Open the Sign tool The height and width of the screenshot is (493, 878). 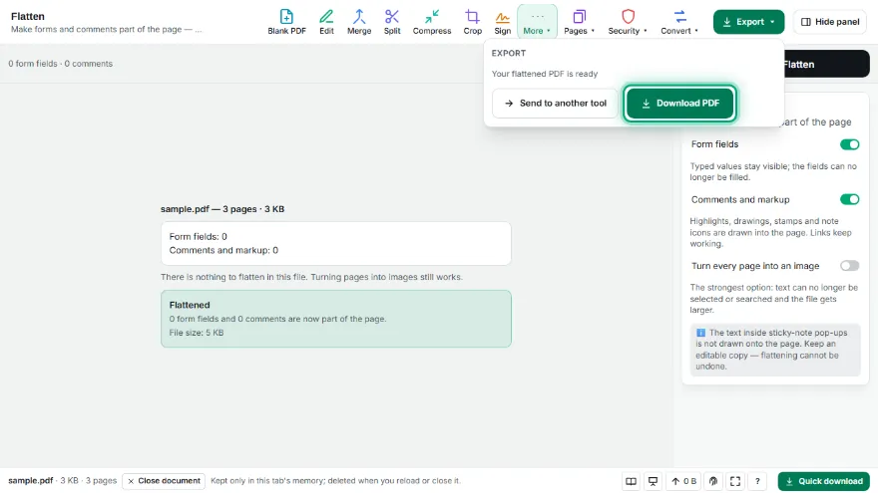click(502, 22)
